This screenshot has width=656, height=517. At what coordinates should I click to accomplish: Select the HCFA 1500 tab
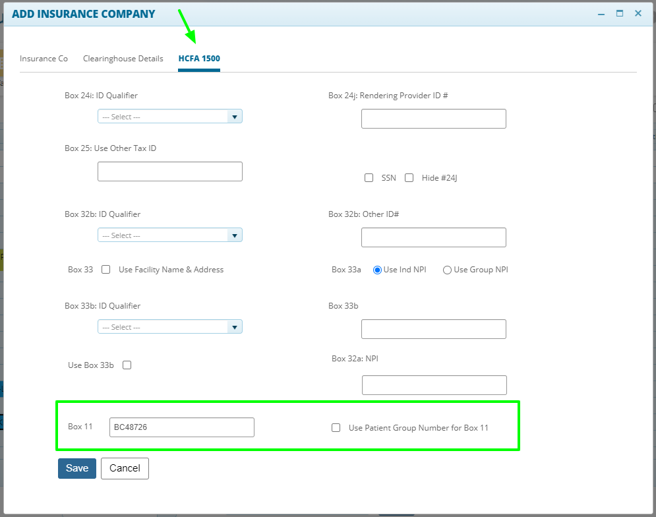(x=199, y=59)
